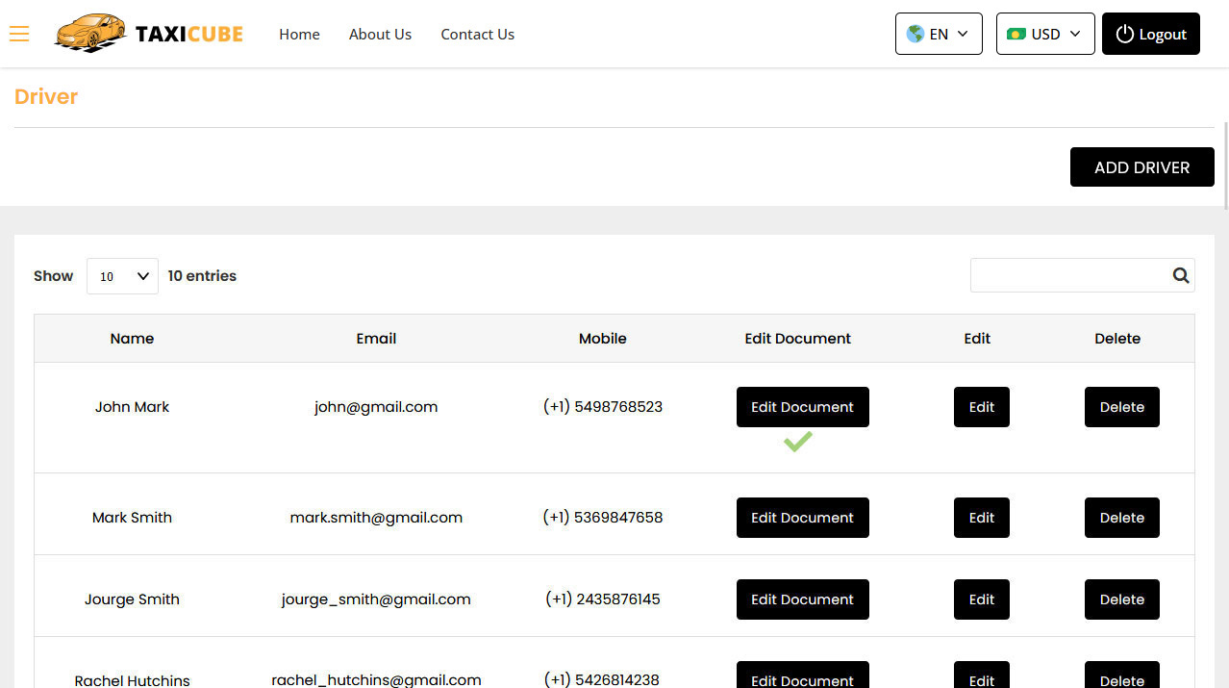Click the power icon on Logout
1229x688 pixels.
tap(1124, 34)
